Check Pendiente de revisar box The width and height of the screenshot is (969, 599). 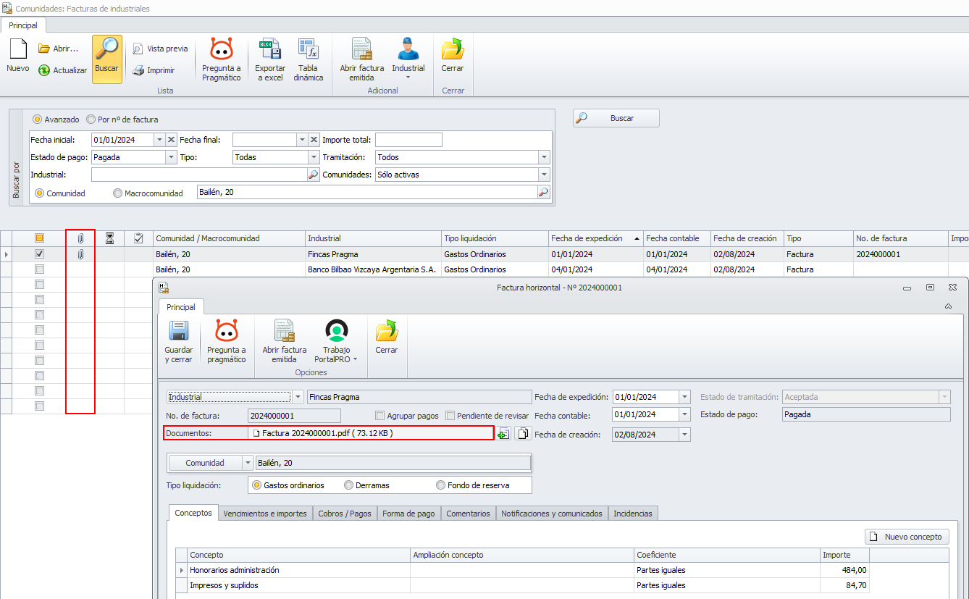450,416
